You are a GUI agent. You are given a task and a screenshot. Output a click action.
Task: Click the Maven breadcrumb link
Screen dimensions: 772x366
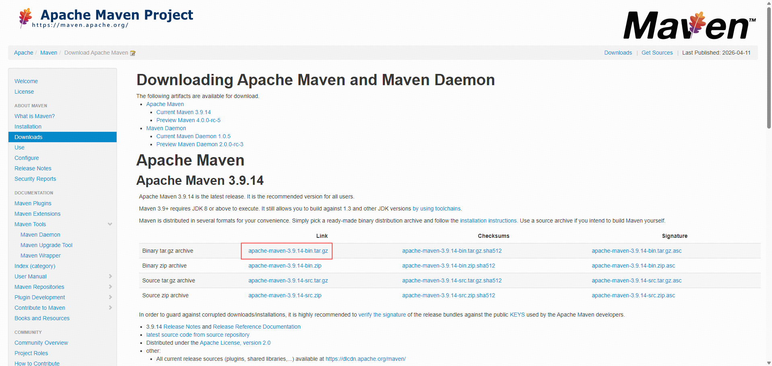coord(49,53)
